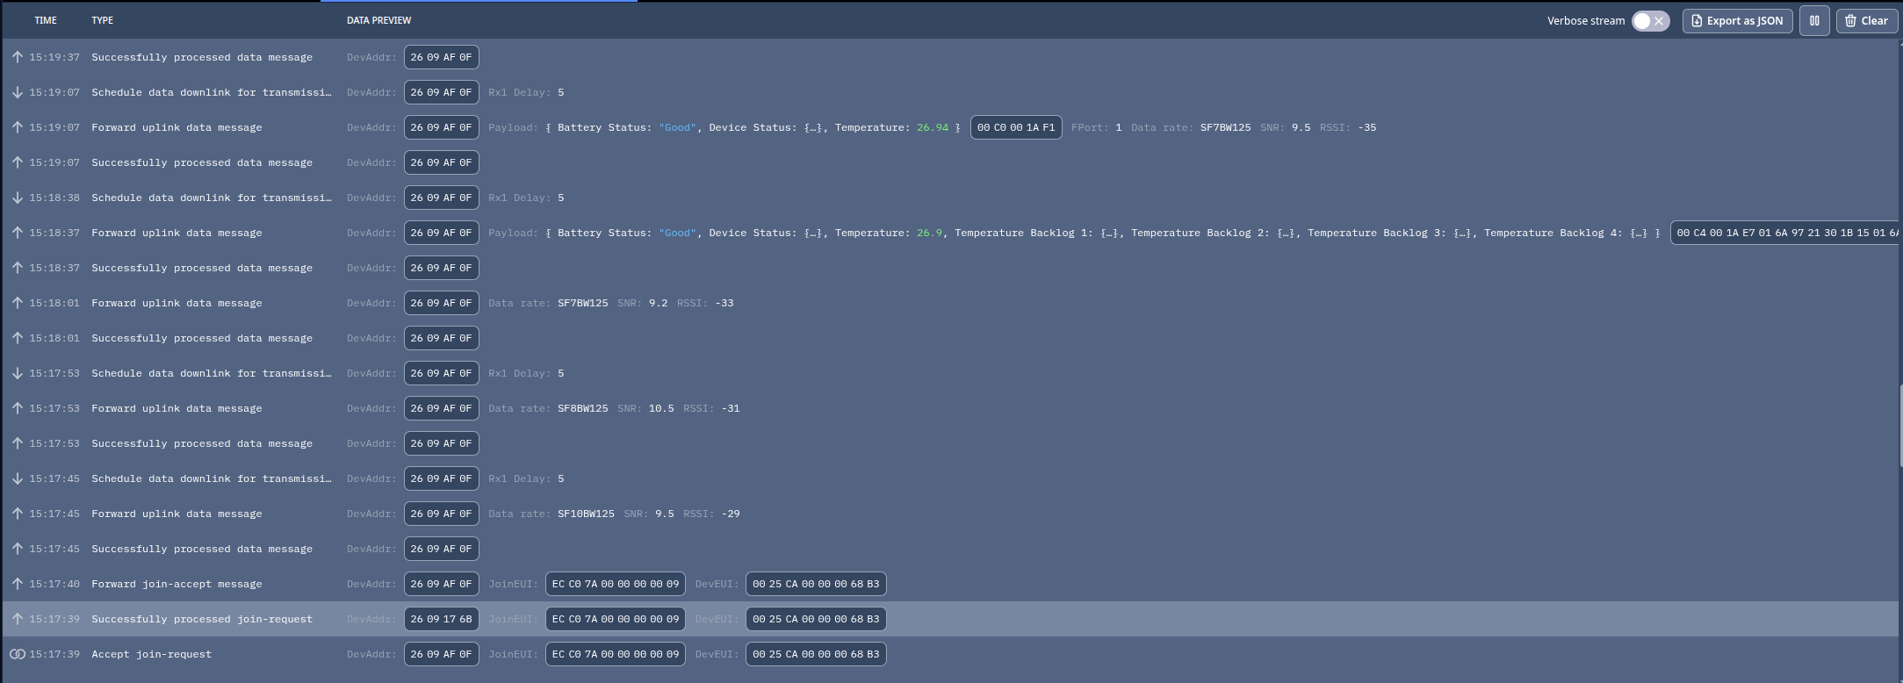Toggle the Verbose stream switch
This screenshot has height=683, width=1903.
click(x=1650, y=21)
